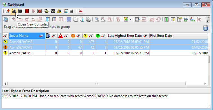
Task: Open the Server Name column filter icon
Action: click(x=41, y=36)
